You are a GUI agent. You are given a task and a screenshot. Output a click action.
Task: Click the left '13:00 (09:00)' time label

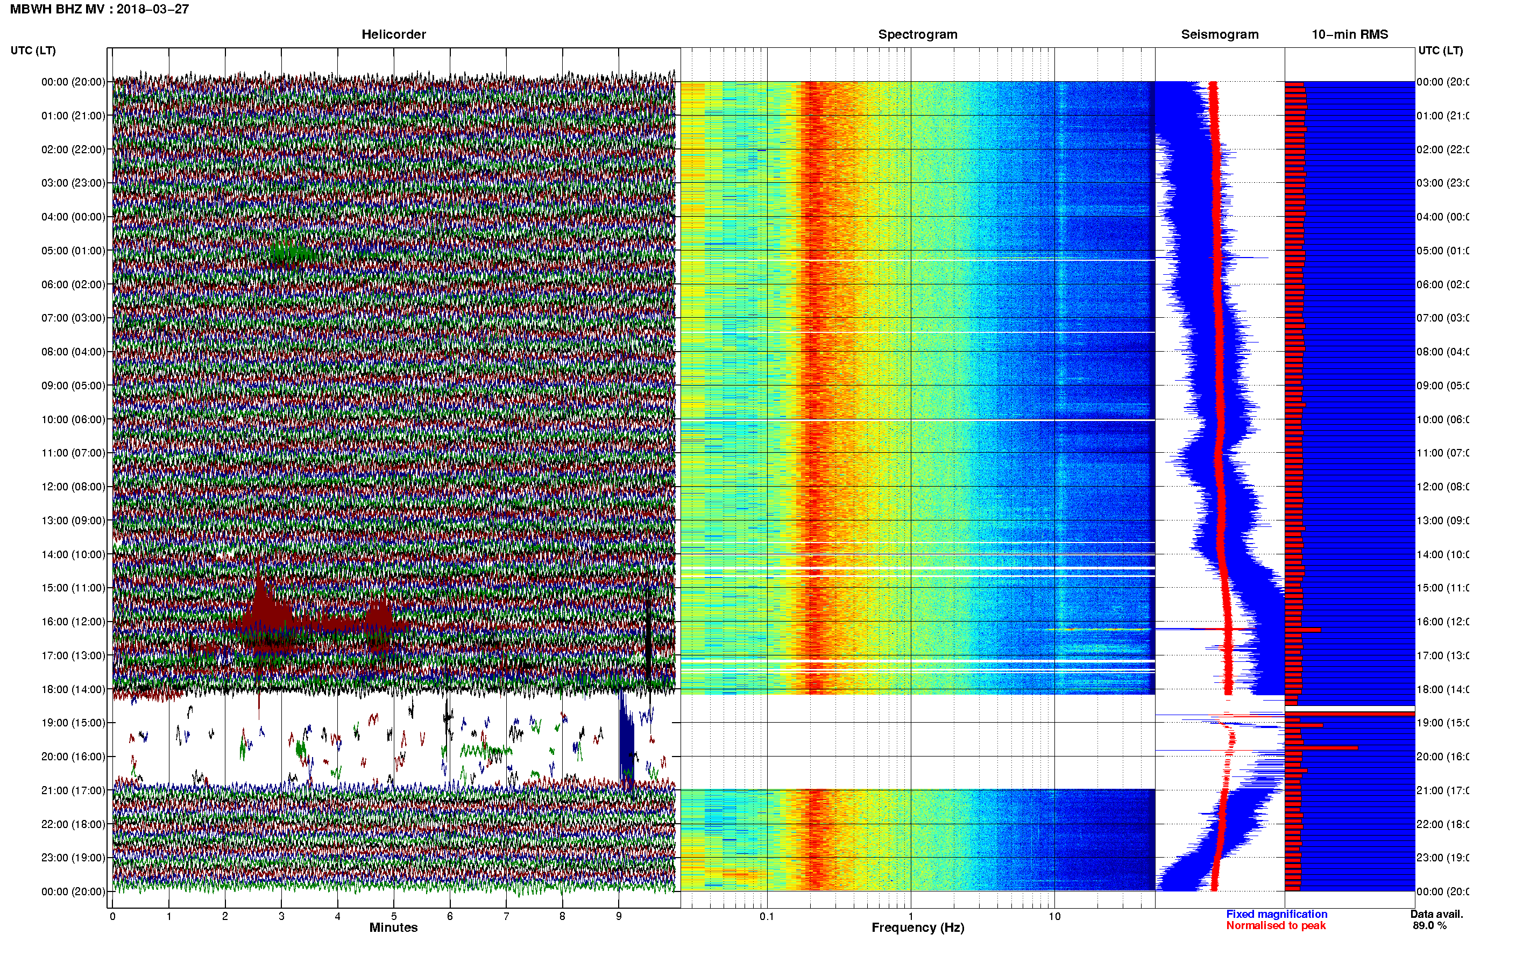pyautogui.click(x=73, y=520)
